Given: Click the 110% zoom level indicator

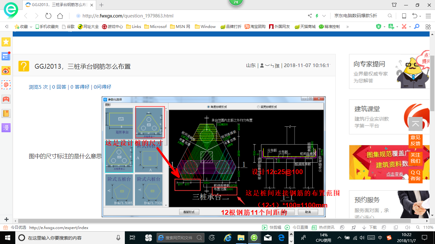Looking at the screenshot, I should click(x=428, y=227).
